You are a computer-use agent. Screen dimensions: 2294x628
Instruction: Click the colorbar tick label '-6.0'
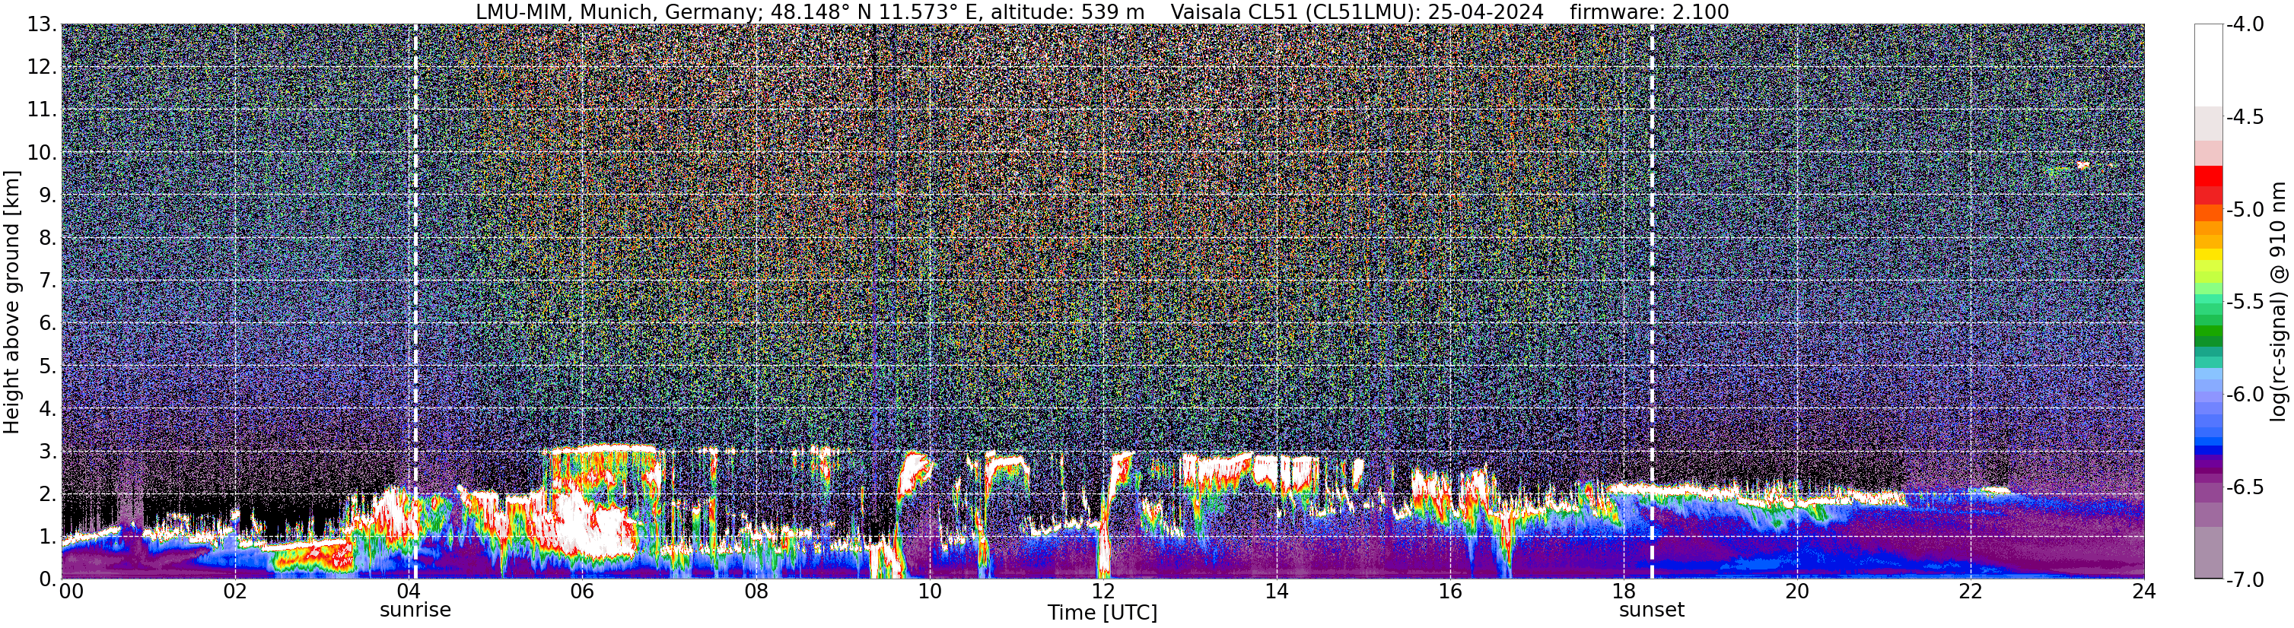click(2244, 394)
